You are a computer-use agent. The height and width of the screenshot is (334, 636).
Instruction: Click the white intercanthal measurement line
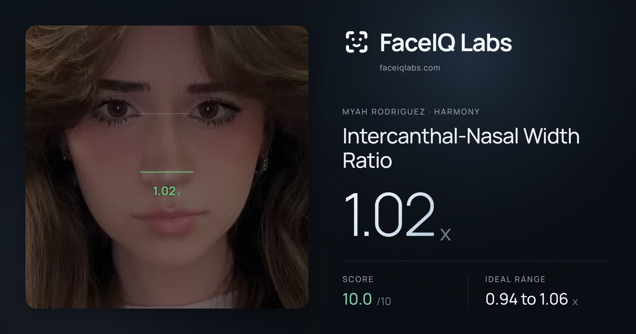click(164, 114)
